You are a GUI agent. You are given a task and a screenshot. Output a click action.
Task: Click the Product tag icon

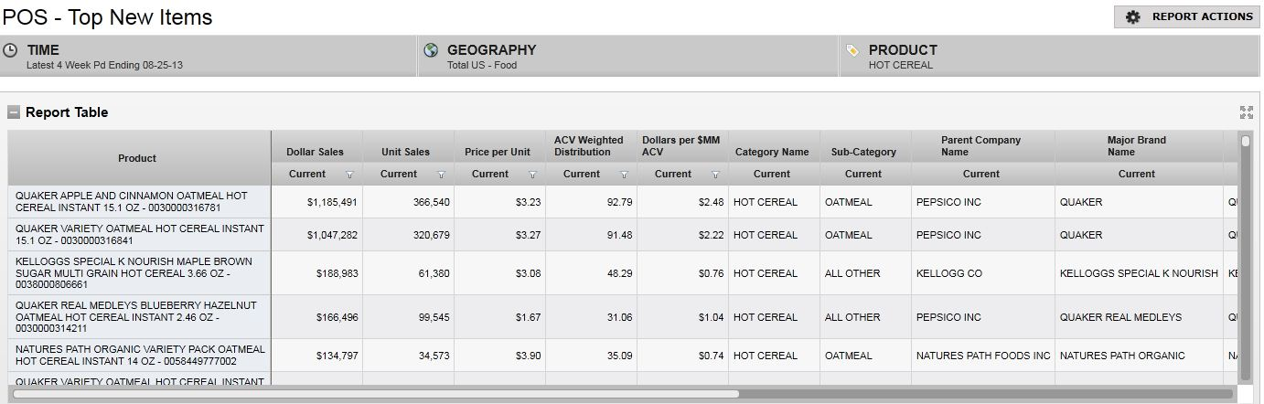pyautogui.click(x=852, y=51)
